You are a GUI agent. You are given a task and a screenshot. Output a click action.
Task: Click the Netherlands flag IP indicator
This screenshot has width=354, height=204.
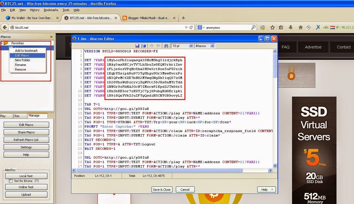pos(333,27)
